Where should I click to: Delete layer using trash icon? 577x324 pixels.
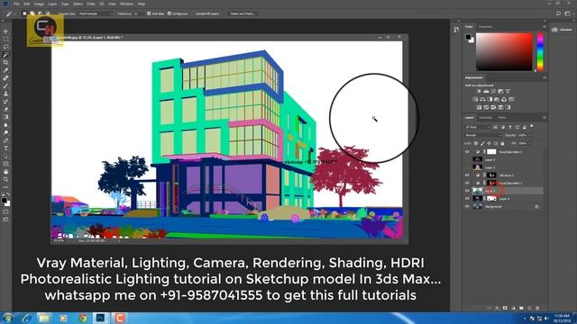[x=537, y=308]
